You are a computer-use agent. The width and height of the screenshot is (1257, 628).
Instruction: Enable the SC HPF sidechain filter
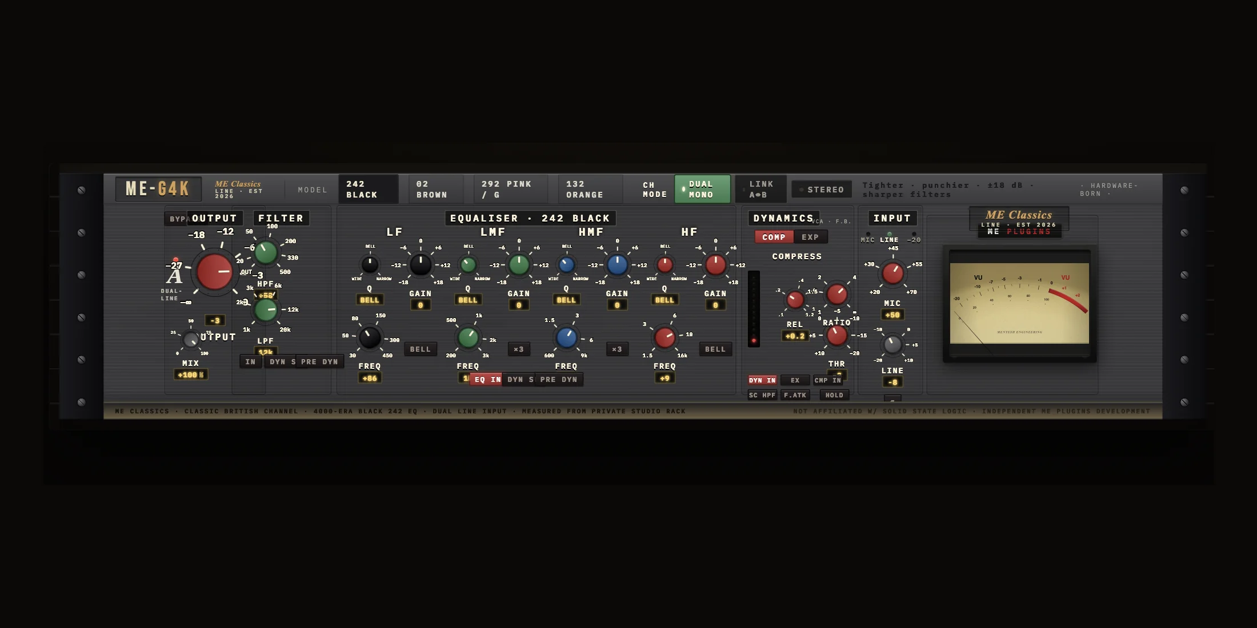[762, 395]
